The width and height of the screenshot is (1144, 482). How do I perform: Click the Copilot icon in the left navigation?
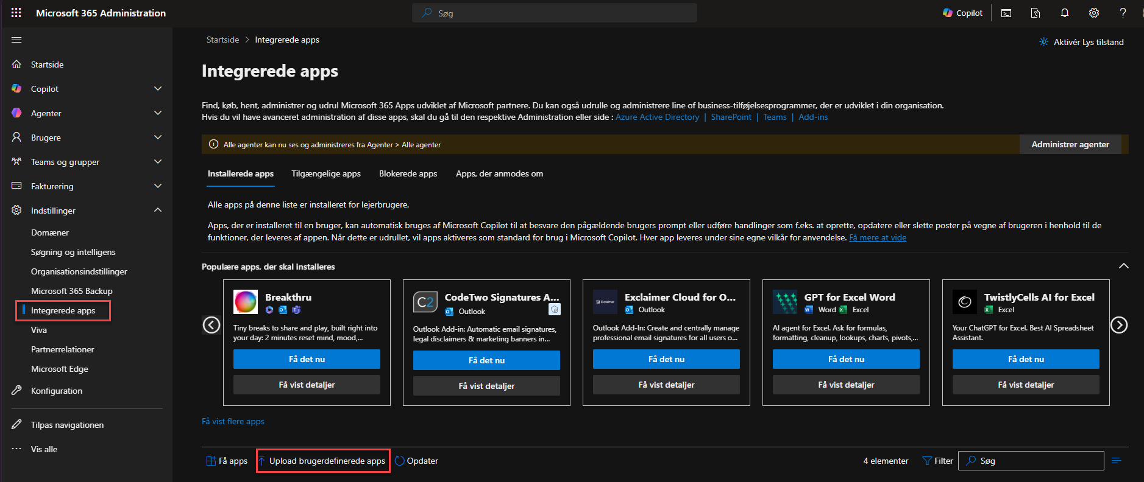(x=16, y=89)
